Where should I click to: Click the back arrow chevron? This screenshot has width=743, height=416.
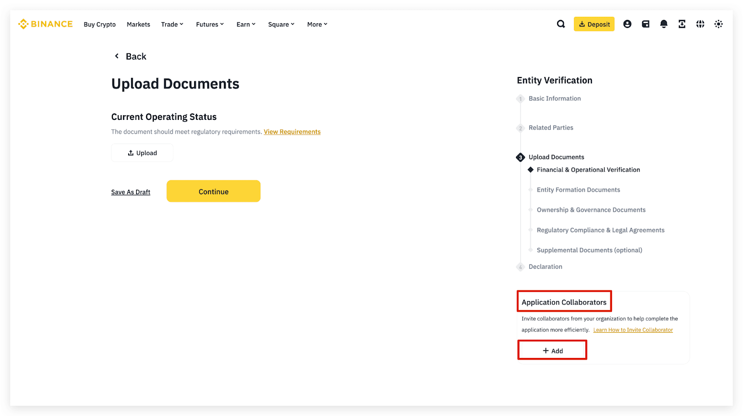[117, 56]
